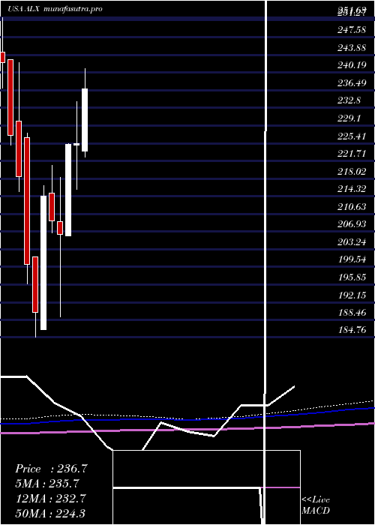Screen dimensions: 375x525
Task: Click the 225.41 price axis label
Action: coord(352,136)
